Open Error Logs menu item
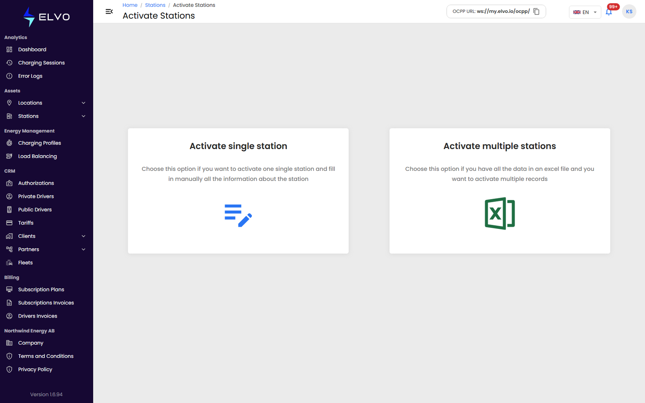645x403 pixels. (46, 76)
